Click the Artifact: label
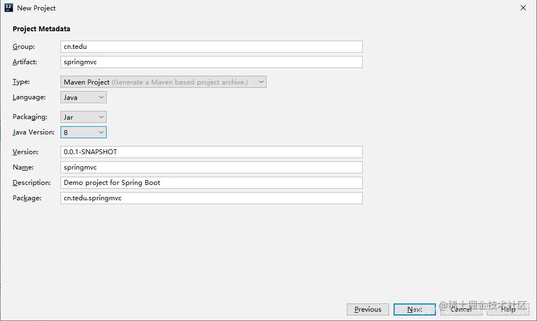Image resolution: width=537 pixels, height=321 pixels. pyautogui.click(x=25, y=62)
